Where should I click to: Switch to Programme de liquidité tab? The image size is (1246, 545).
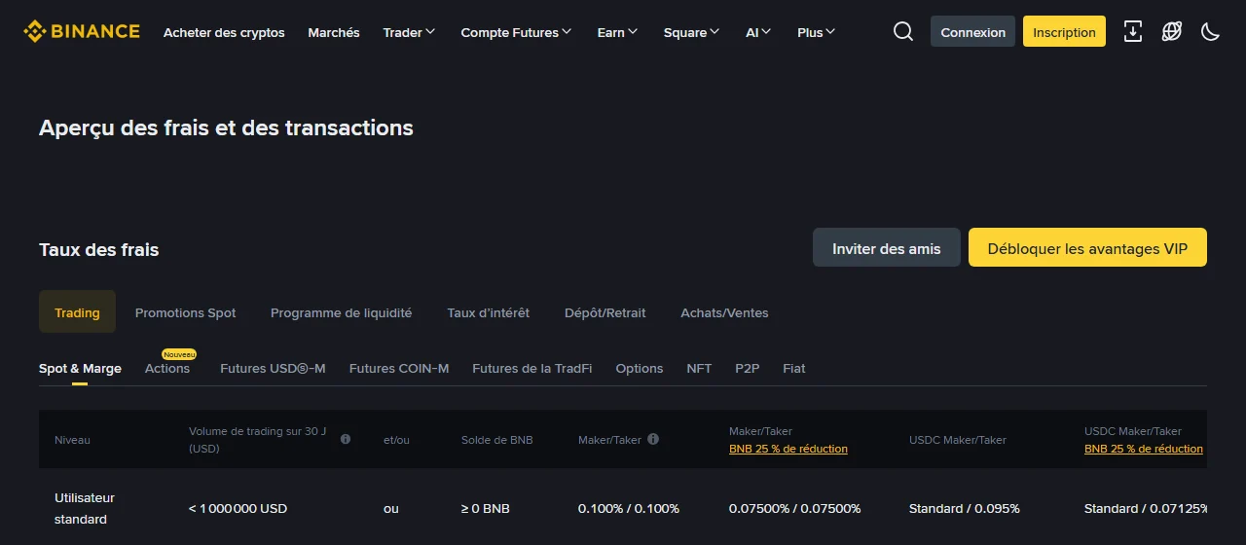pos(341,312)
